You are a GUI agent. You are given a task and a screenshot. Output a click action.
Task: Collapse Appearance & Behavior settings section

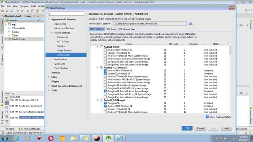(x=49, y=19)
